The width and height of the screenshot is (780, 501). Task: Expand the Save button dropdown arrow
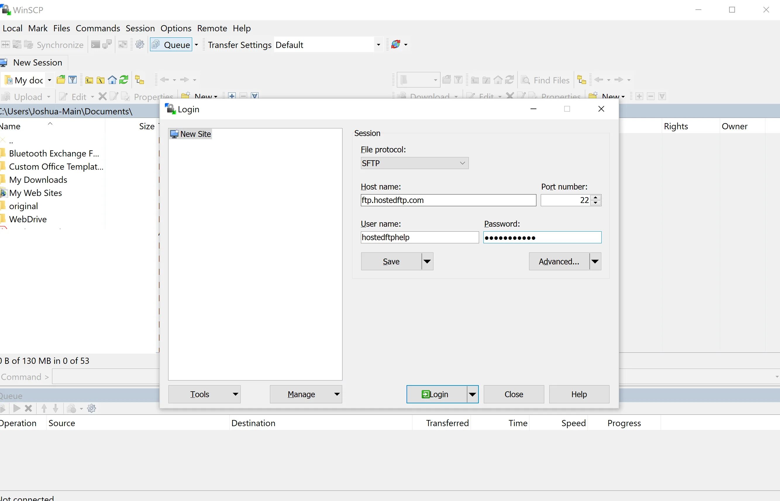pyautogui.click(x=427, y=261)
